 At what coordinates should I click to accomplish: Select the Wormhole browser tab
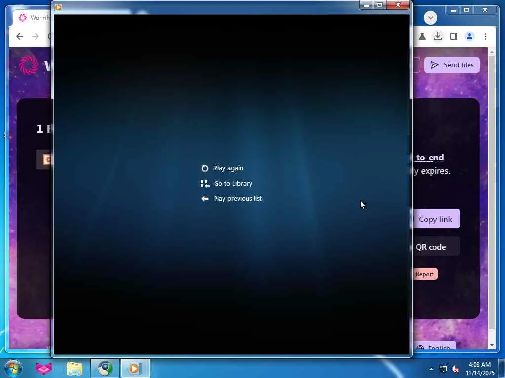pyautogui.click(x=32, y=18)
